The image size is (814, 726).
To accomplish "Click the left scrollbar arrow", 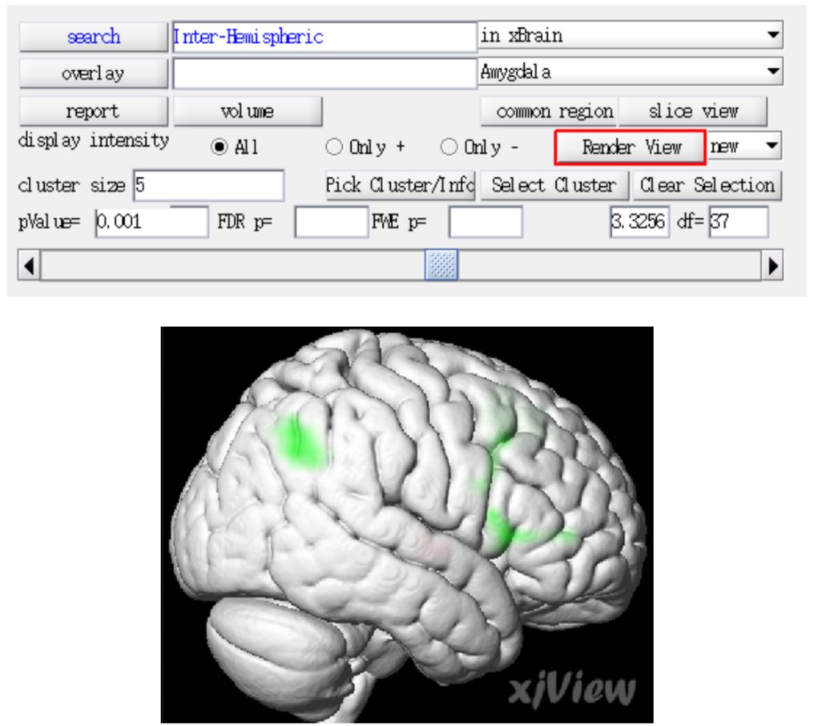I will pos(28,264).
